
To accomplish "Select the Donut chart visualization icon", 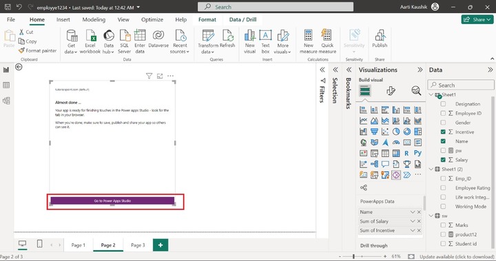I will 407,132.
